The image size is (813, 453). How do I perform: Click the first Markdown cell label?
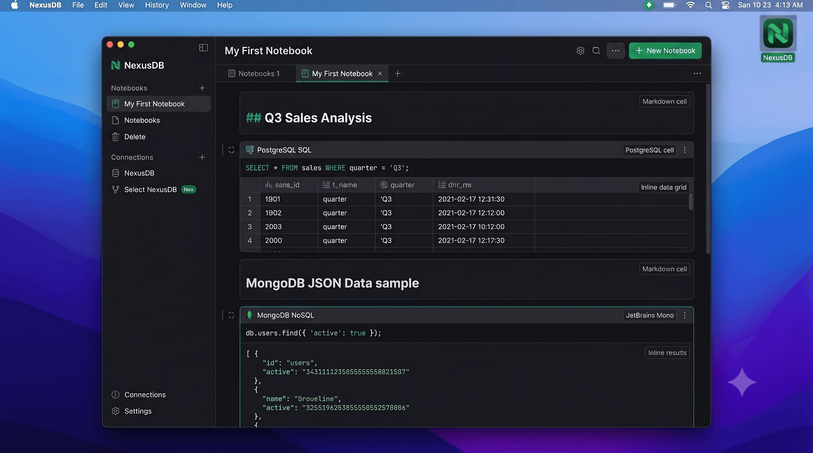[x=664, y=101]
